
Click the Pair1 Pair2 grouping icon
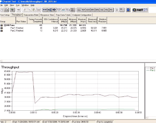pos(73,10)
